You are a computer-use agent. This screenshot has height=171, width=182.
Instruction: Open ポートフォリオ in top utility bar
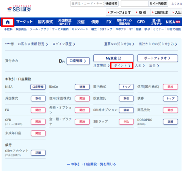(119, 12)
